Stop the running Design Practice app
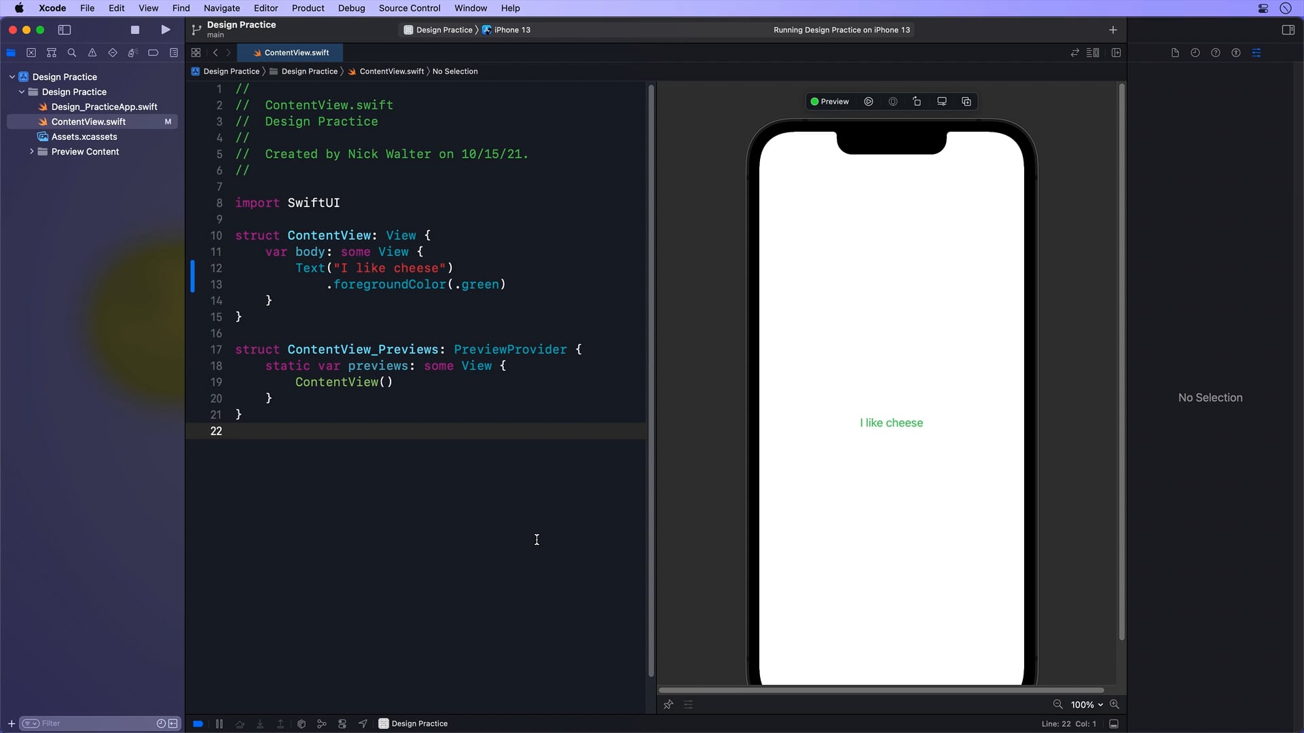Image resolution: width=1304 pixels, height=733 pixels. 134,30
